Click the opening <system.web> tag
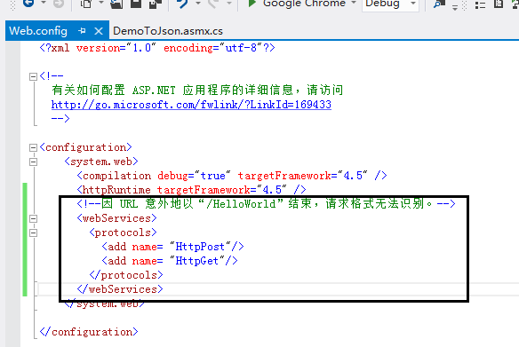Screen dimensions: 519x347 101,162
